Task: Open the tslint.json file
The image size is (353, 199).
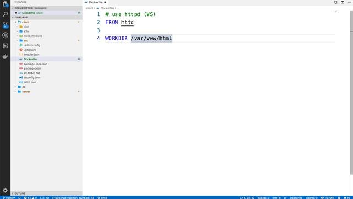Action: pyautogui.click(x=46, y=82)
